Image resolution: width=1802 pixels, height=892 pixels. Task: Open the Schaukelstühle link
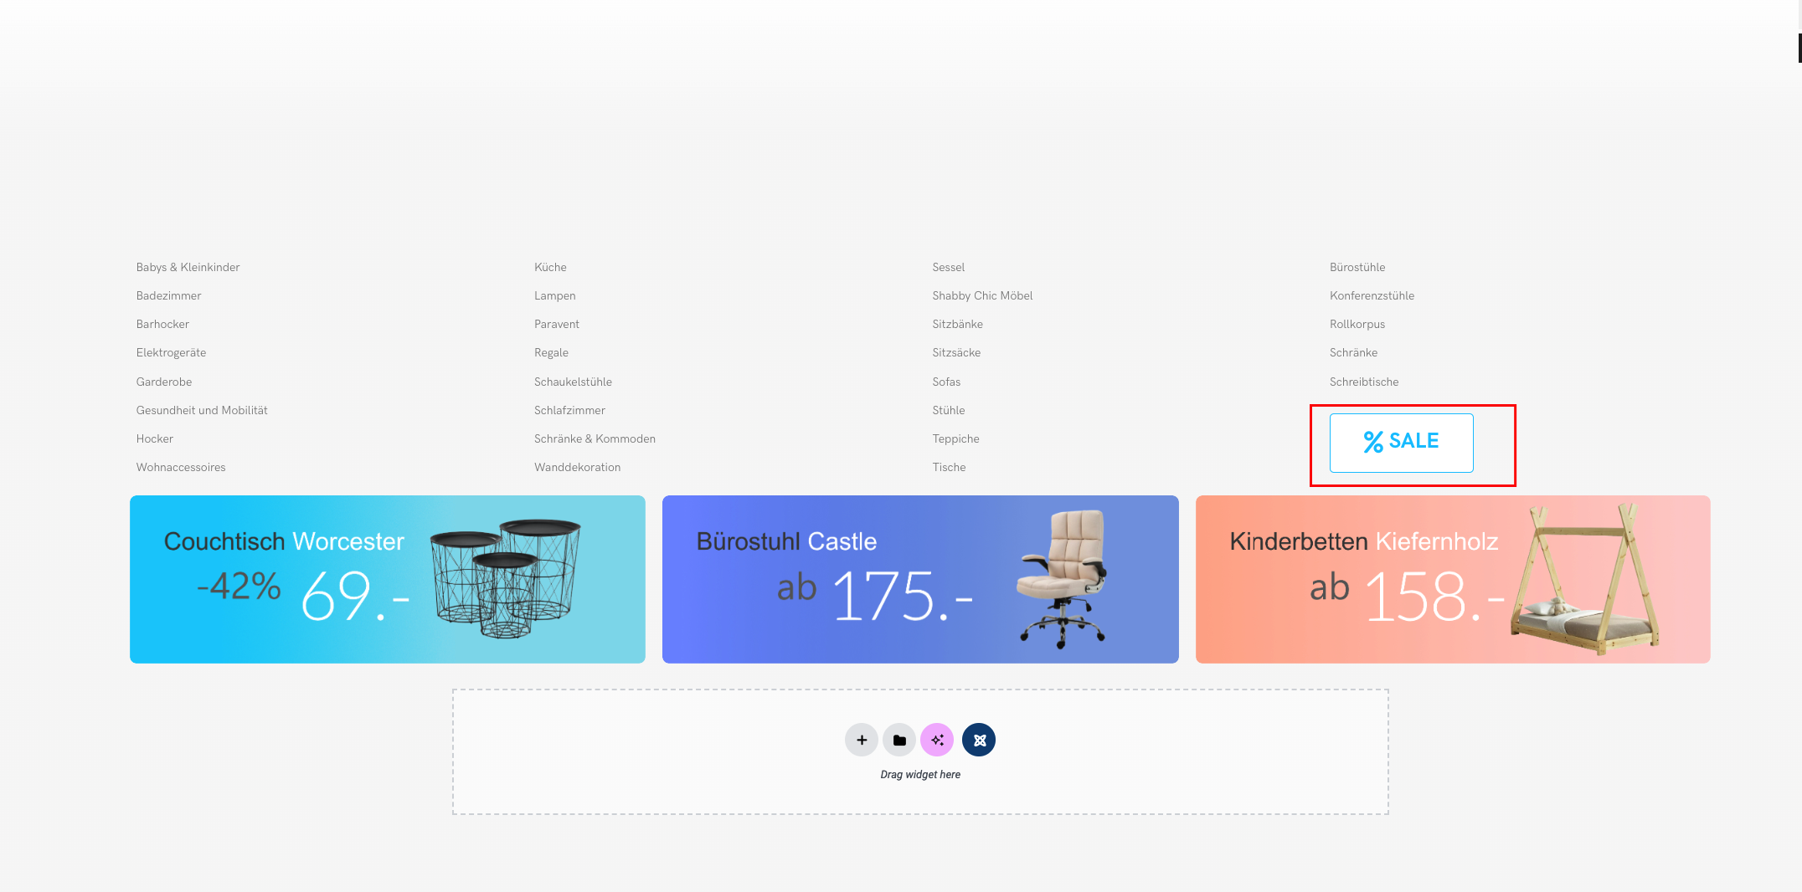click(x=573, y=382)
